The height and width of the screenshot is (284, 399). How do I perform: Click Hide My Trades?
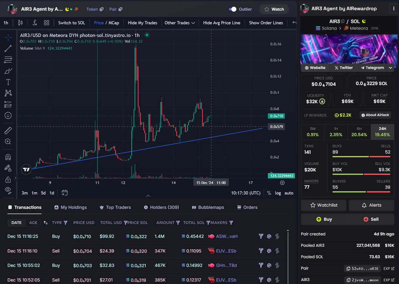(x=143, y=23)
